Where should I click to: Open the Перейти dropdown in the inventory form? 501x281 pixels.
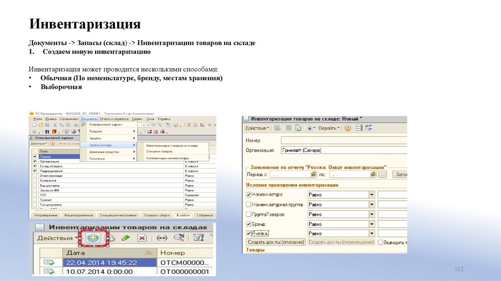(329, 128)
